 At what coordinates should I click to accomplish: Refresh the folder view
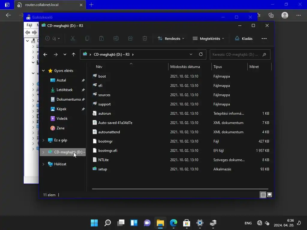pyautogui.click(x=201, y=55)
